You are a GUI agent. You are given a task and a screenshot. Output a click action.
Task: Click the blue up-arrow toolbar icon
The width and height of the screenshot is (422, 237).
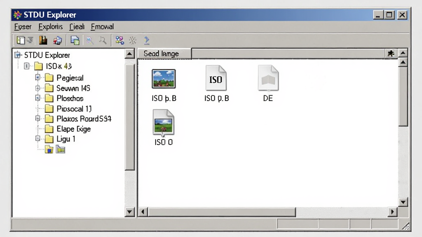(x=147, y=41)
